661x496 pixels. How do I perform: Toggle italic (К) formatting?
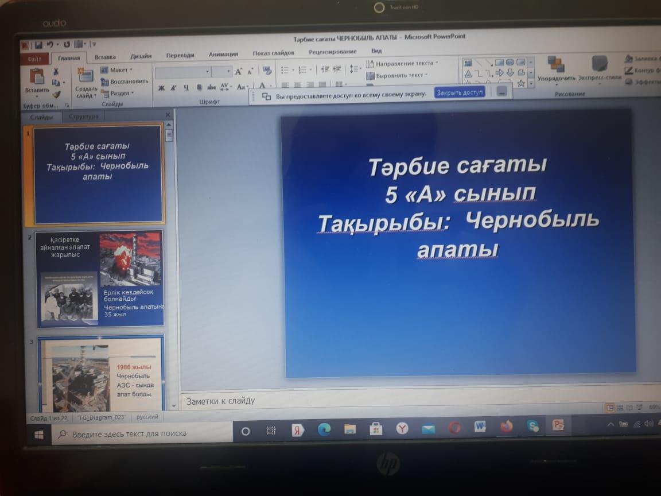[174, 88]
